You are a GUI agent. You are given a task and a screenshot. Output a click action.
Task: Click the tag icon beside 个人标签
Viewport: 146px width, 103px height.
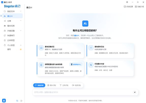[5, 45]
